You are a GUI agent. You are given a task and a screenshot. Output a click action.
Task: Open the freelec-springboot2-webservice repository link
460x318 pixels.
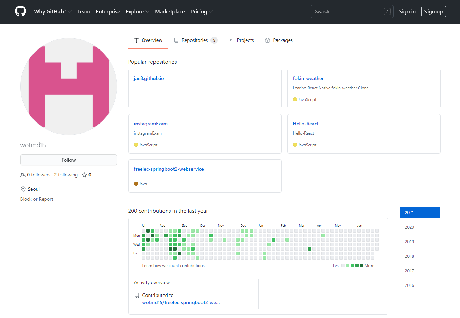click(169, 169)
